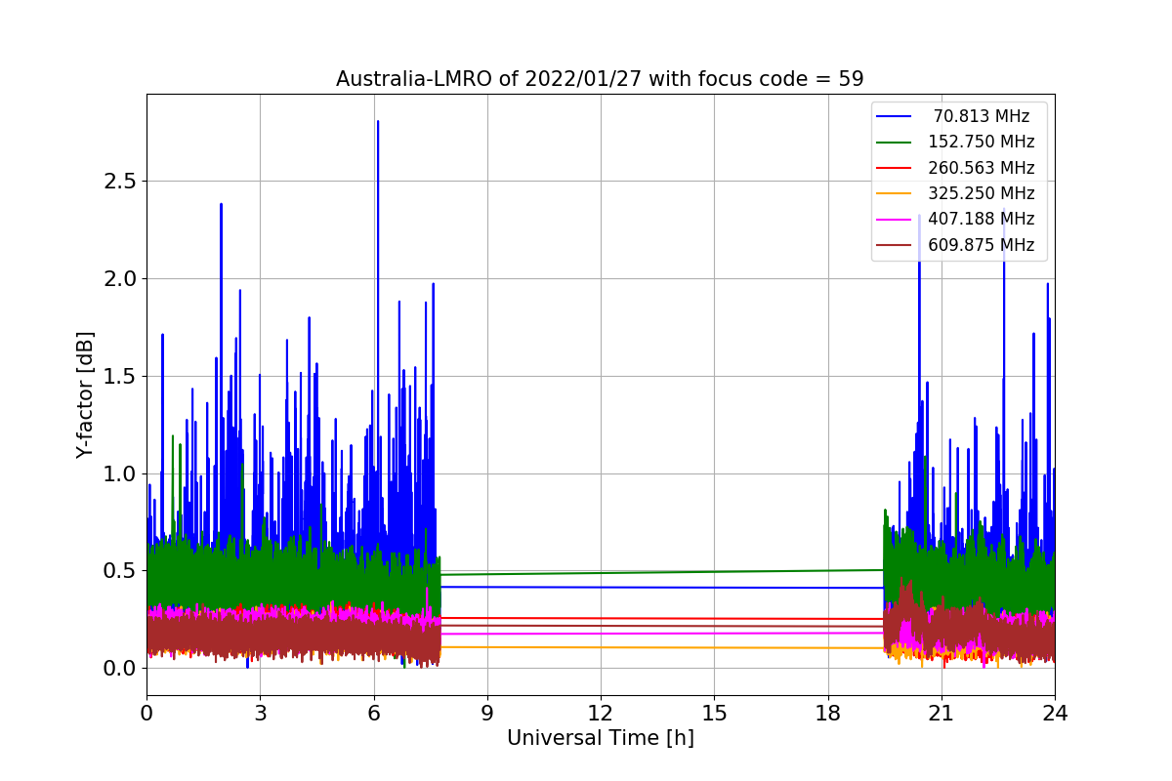Click the plot title mentioning Australia-LMRO
1172x781 pixels.
pos(600,79)
